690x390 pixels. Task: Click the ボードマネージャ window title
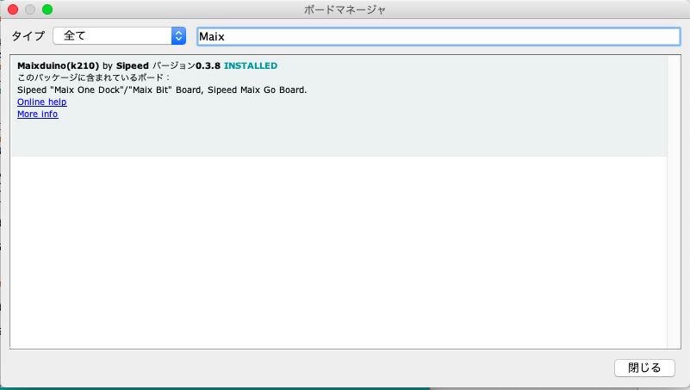pos(345,9)
